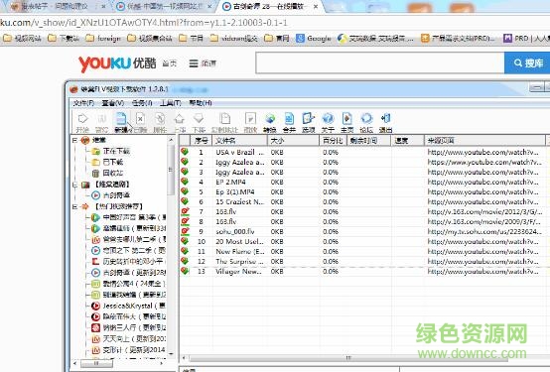
Task: Click the status icon of row 1 USA v Brazil
Action: click(x=185, y=152)
